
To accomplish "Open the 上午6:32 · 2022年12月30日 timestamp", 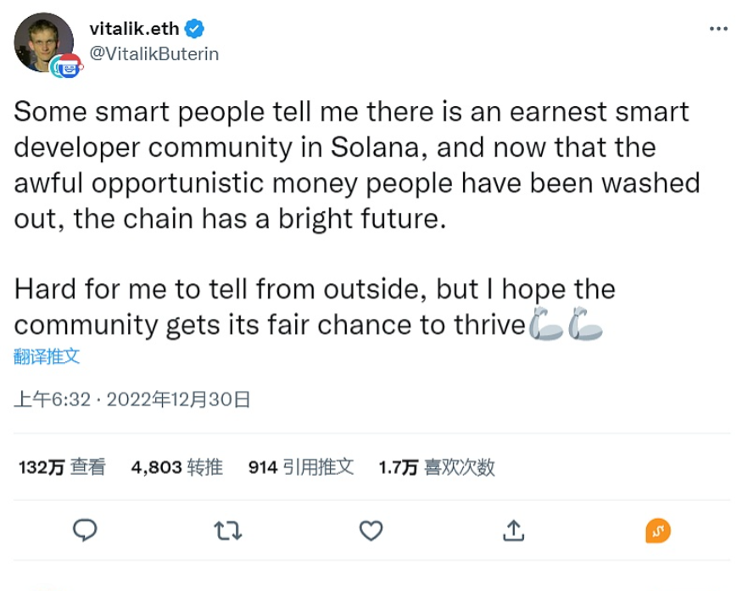I will coord(132,399).
